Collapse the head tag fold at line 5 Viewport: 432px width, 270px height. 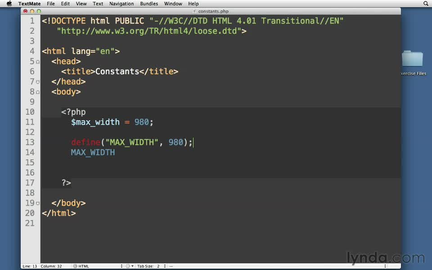point(38,62)
